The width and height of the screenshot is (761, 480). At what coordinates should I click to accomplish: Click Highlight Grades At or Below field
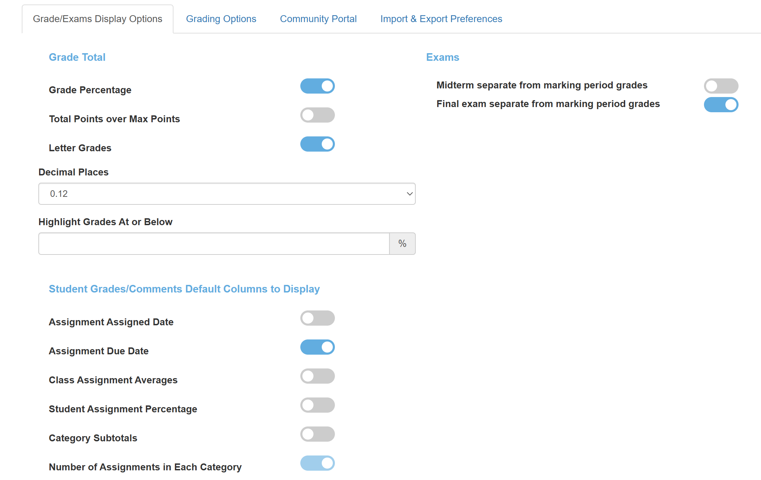[x=214, y=243]
